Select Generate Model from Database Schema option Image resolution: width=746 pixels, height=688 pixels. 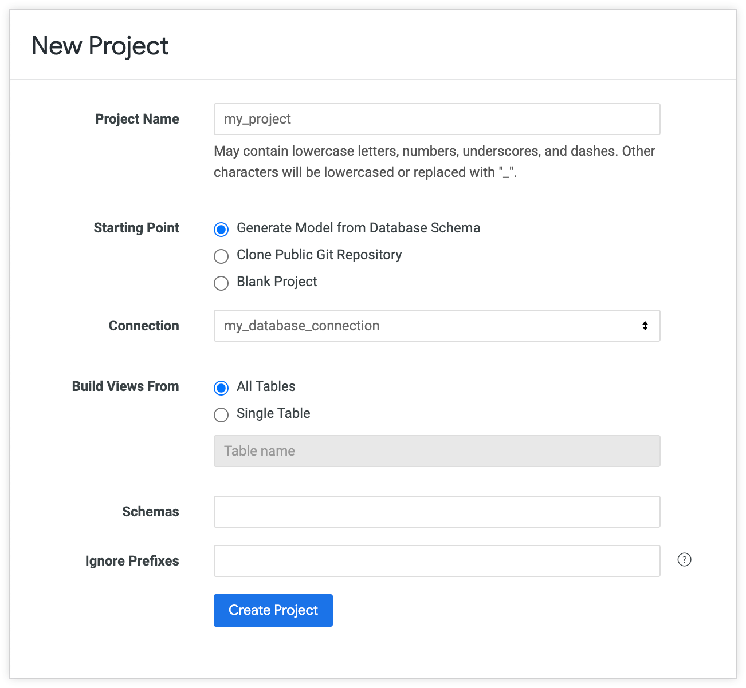pyautogui.click(x=221, y=229)
